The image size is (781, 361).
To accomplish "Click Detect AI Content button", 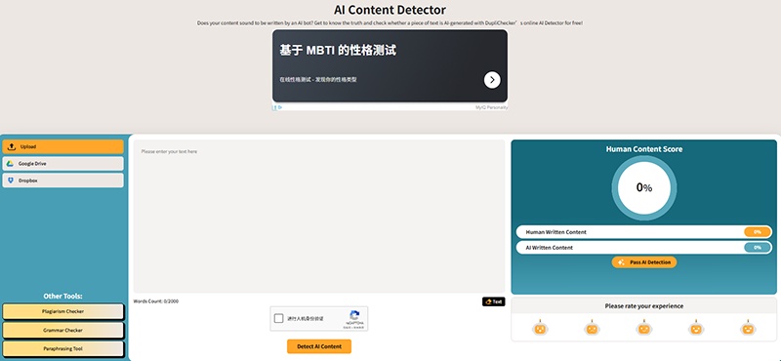I will 319,346.
